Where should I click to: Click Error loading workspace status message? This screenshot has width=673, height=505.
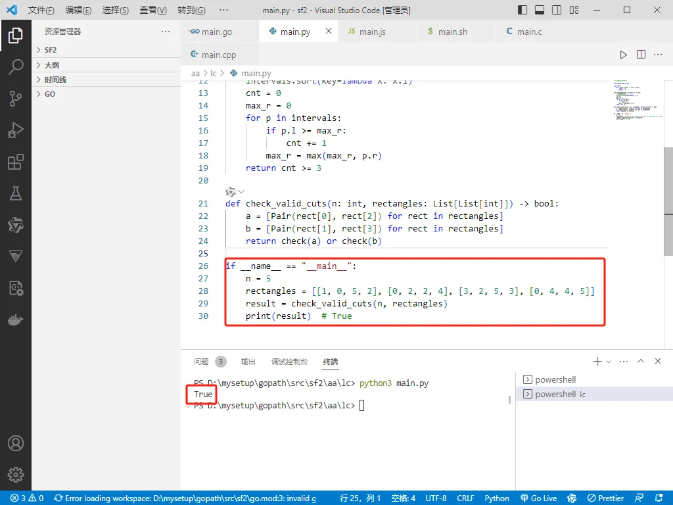(x=185, y=498)
